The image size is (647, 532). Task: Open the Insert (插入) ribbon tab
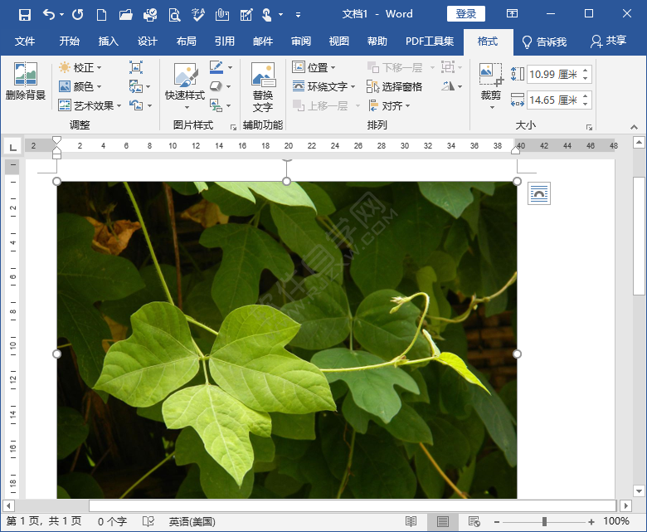109,41
